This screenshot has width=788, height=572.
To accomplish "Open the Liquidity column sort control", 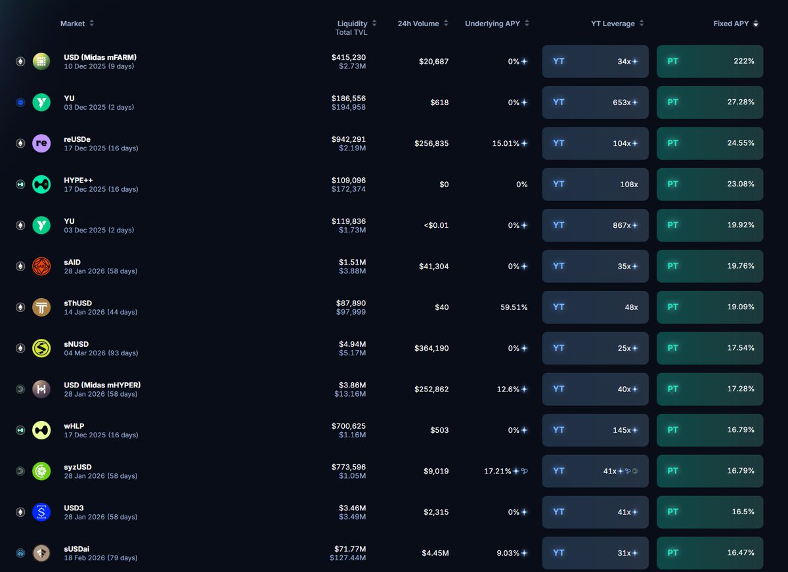I will point(374,23).
